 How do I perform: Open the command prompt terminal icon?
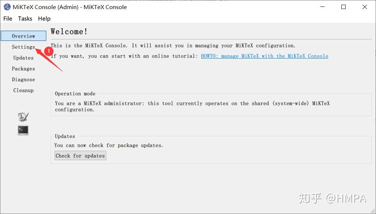23,130
